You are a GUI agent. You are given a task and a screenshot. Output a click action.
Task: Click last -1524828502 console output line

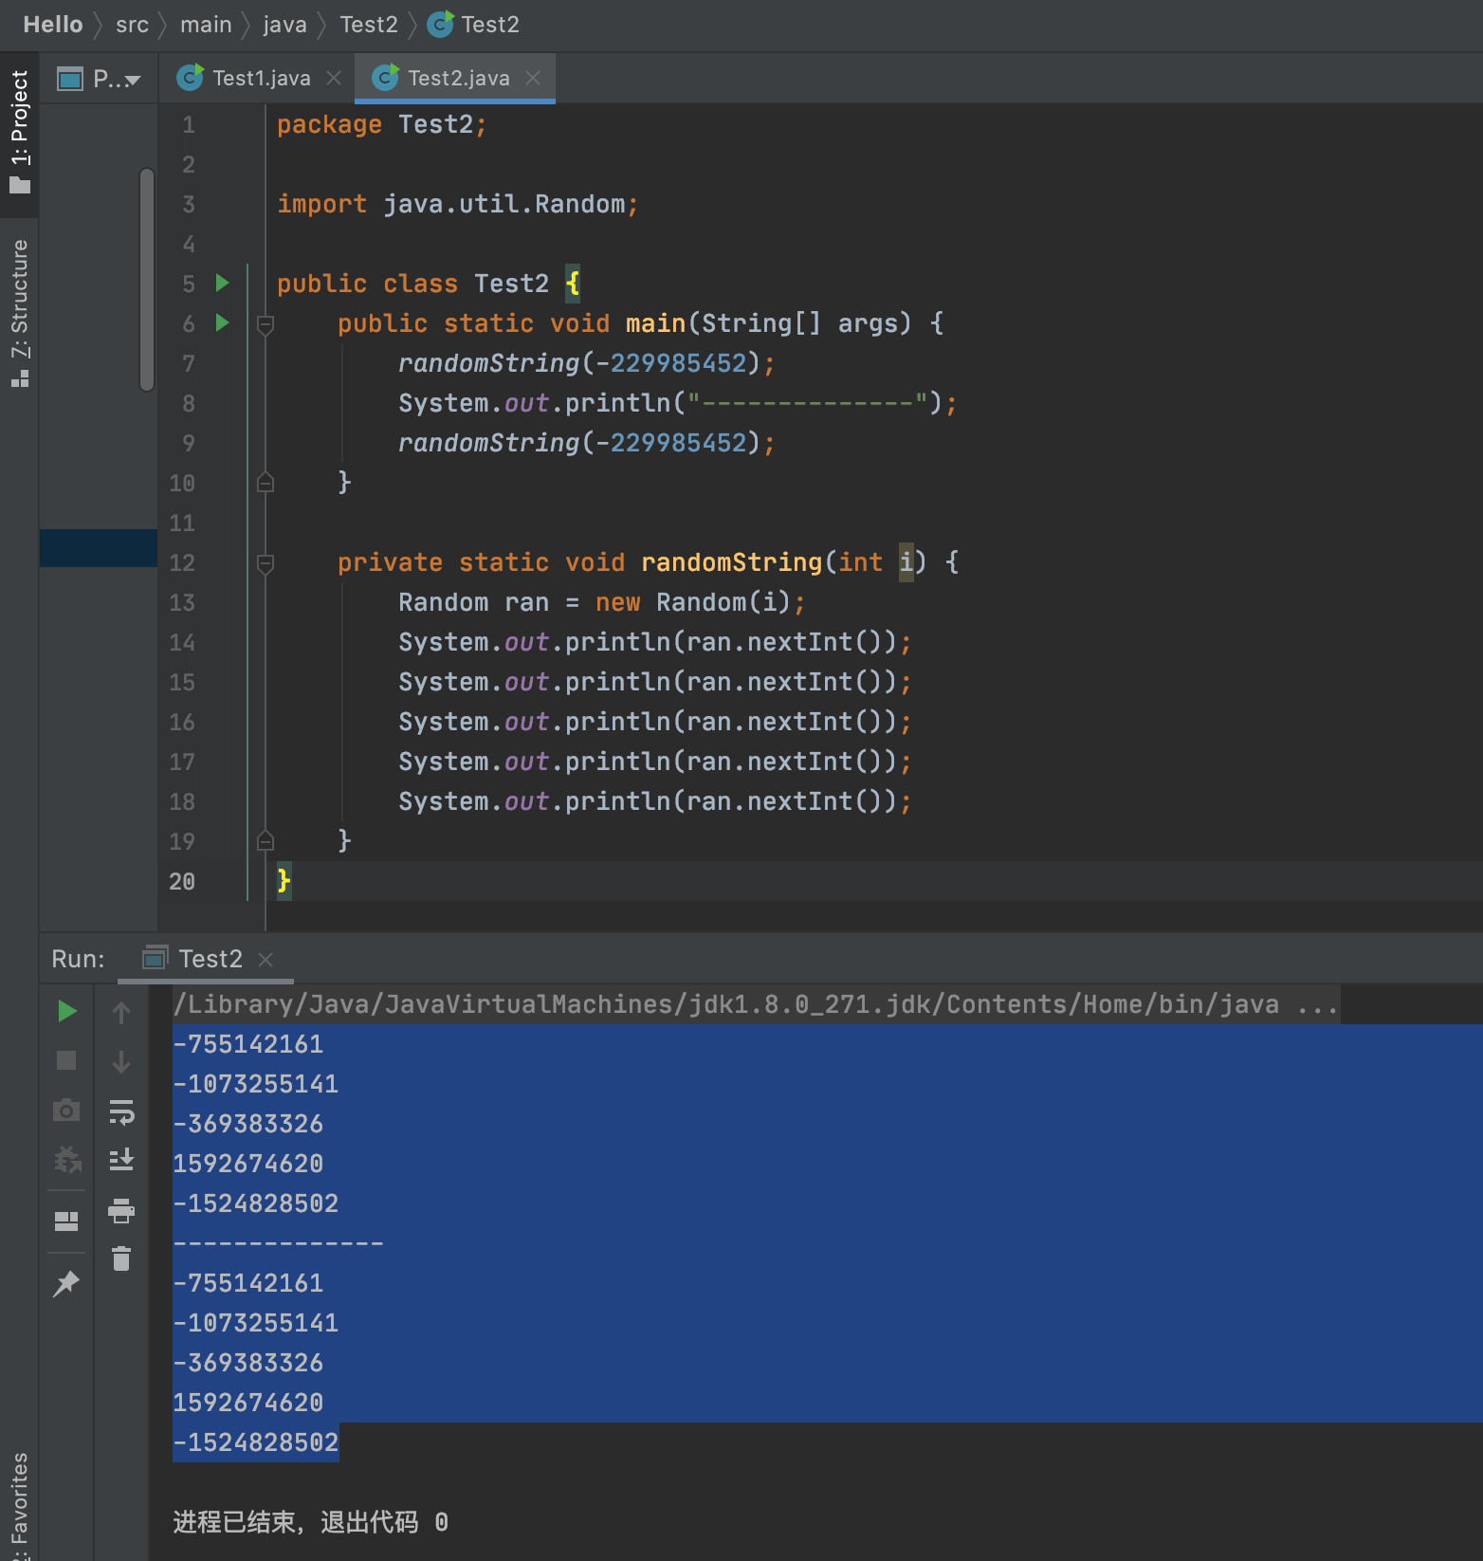256,1442
